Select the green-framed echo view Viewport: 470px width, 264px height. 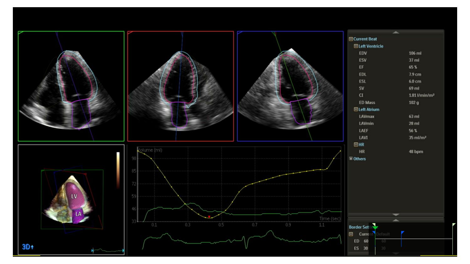[71, 86]
